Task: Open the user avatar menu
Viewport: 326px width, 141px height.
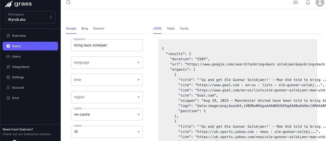Action: (x=320, y=3)
